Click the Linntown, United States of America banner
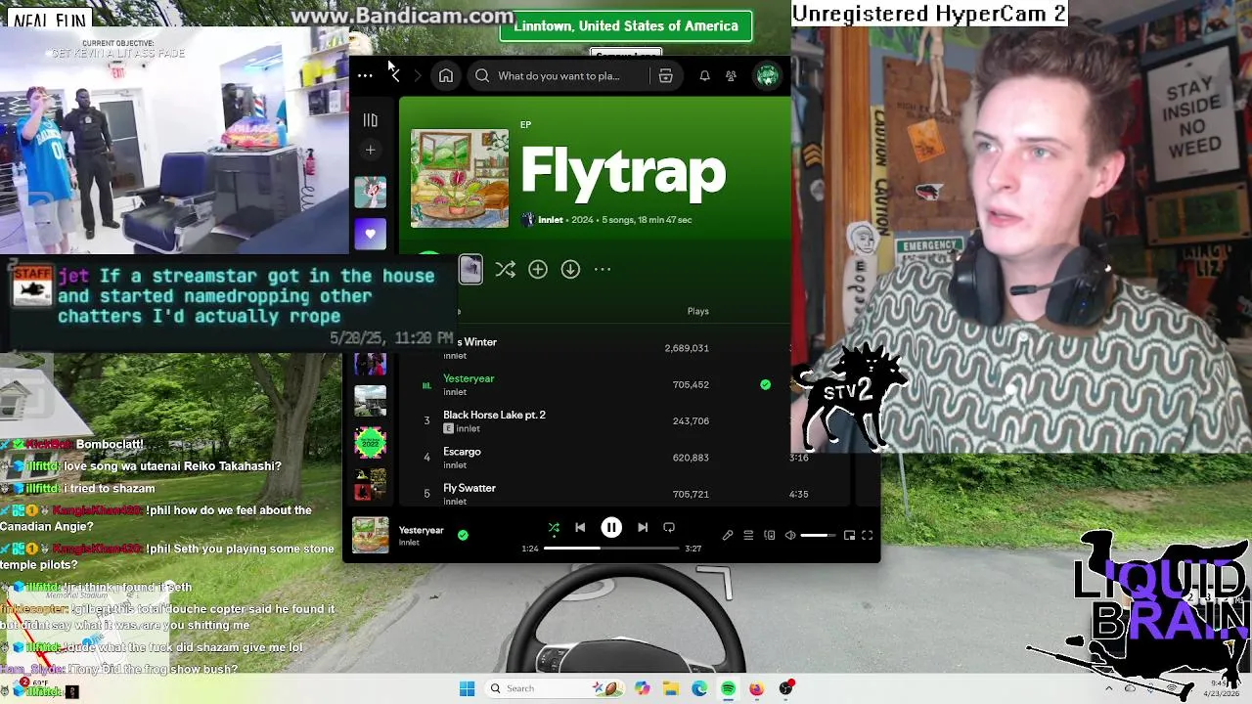The height and width of the screenshot is (704, 1252). pos(626,26)
